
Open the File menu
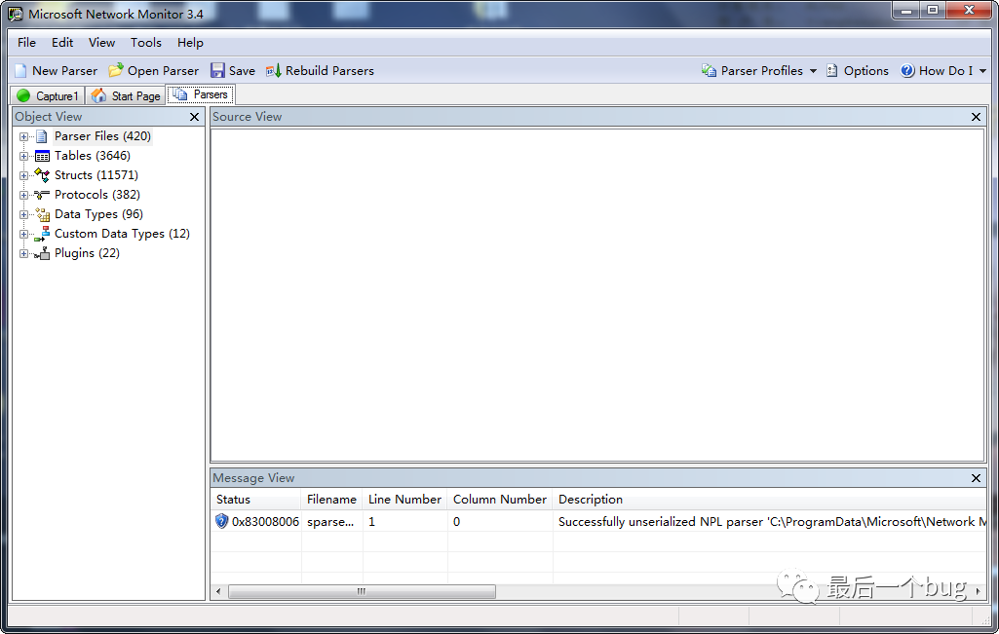click(26, 43)
